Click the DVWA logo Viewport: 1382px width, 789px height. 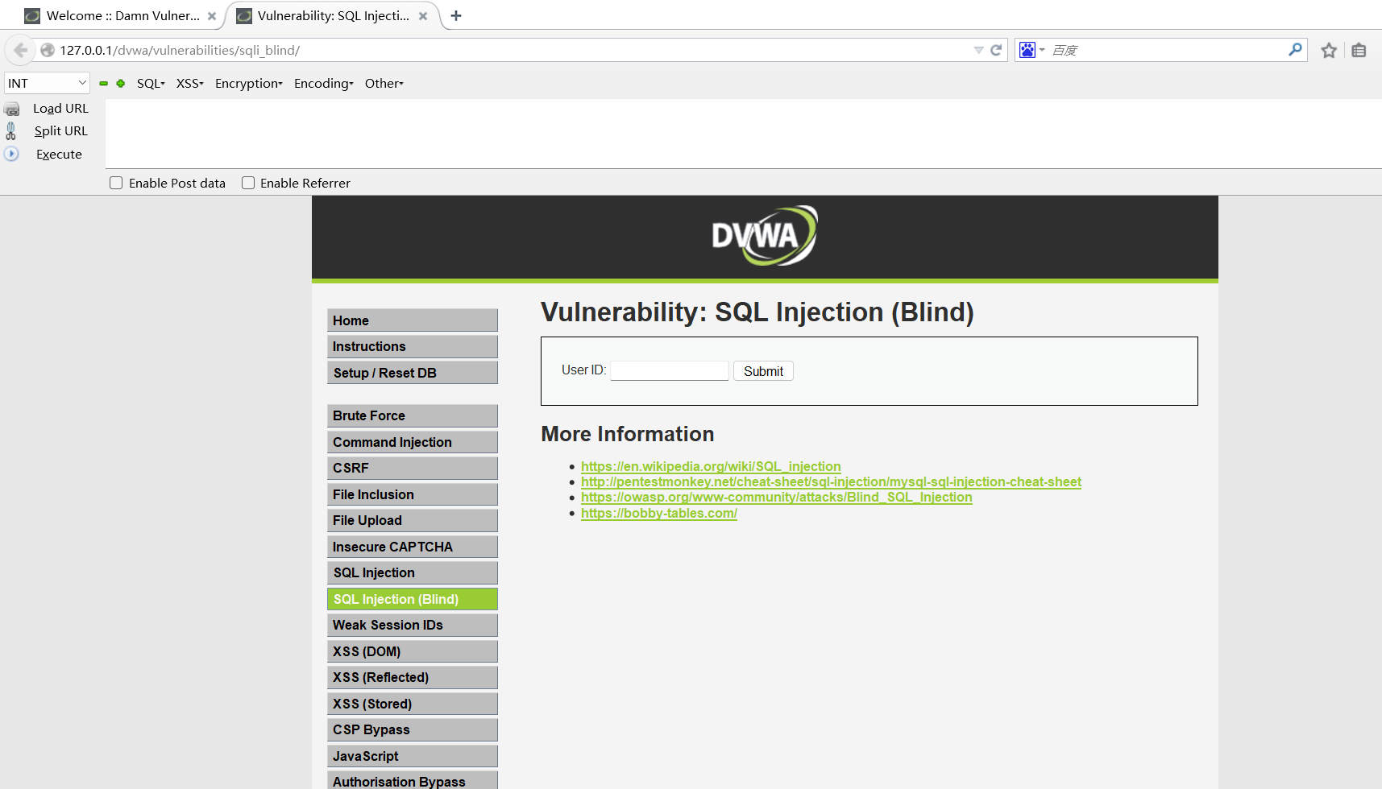coord(764,236)
